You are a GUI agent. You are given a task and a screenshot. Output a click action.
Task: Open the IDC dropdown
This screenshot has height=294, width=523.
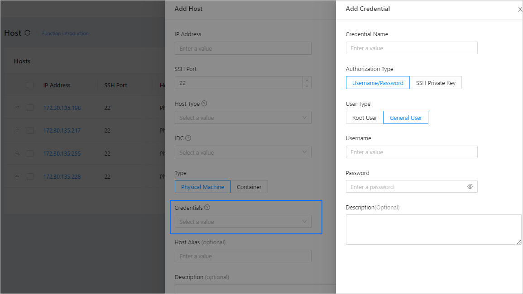[x=243, y=152]
